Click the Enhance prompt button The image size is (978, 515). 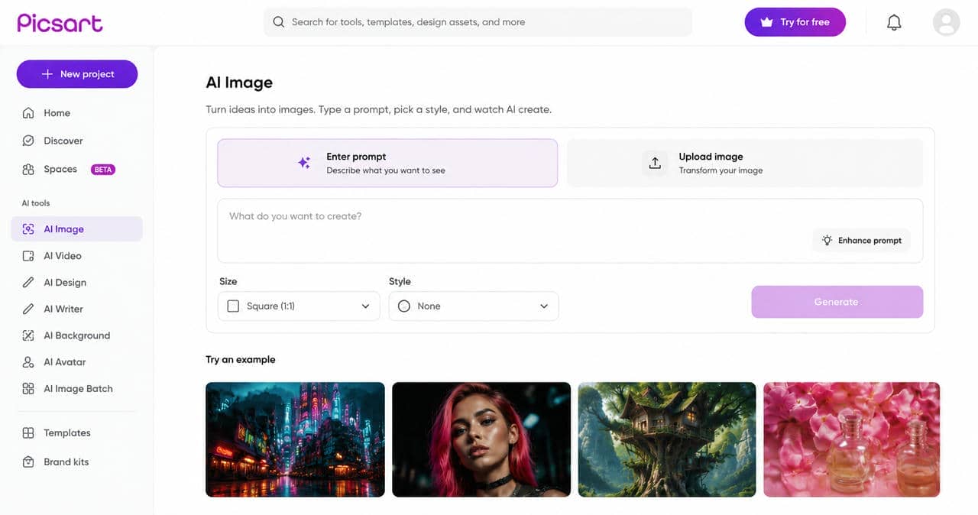click(x=862, y=240)
